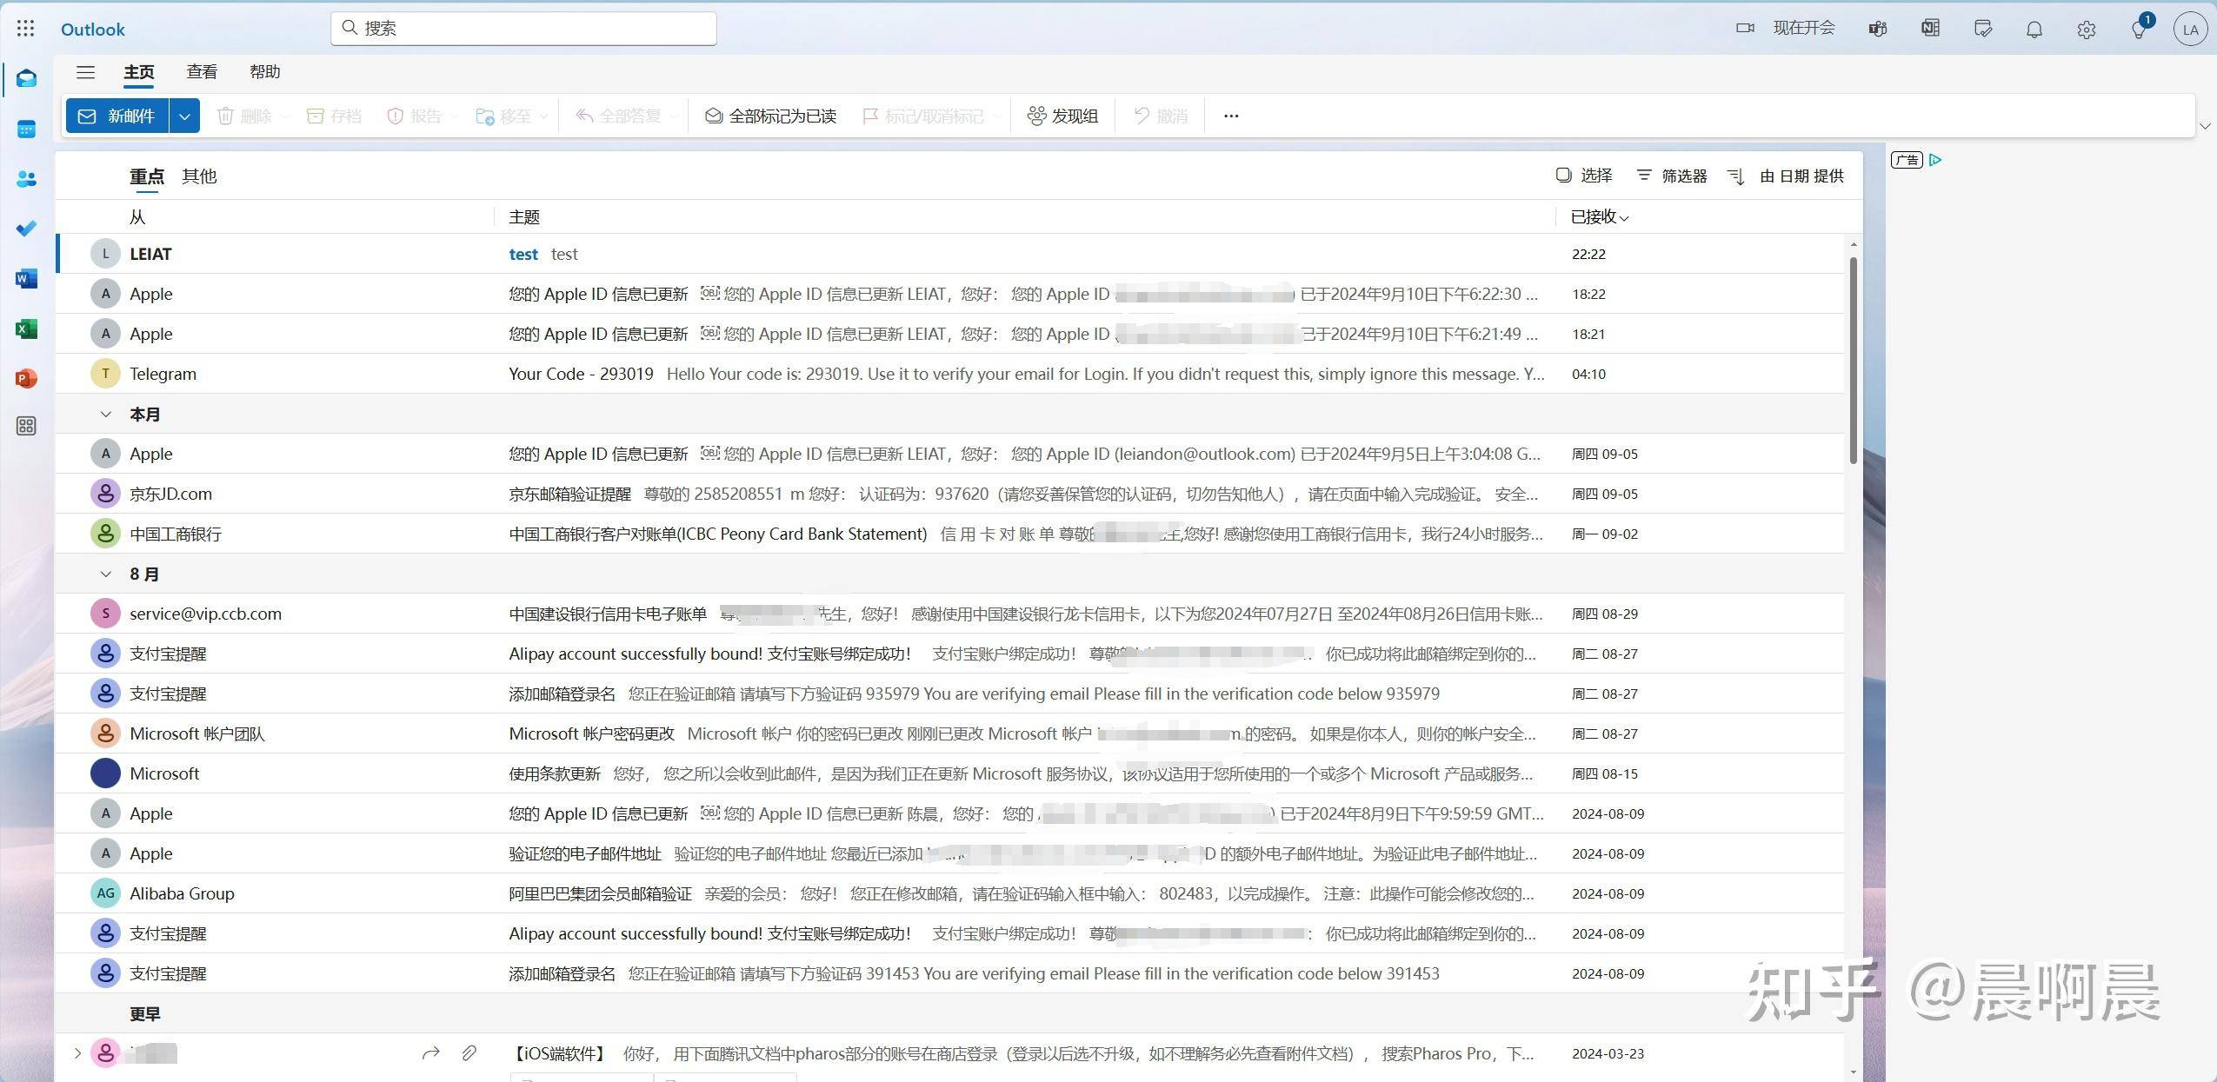This screenshot has height=1082, width=2217.
Task: Open the Microsoft 帐户密码更改 email
Action: click(949, 734)
